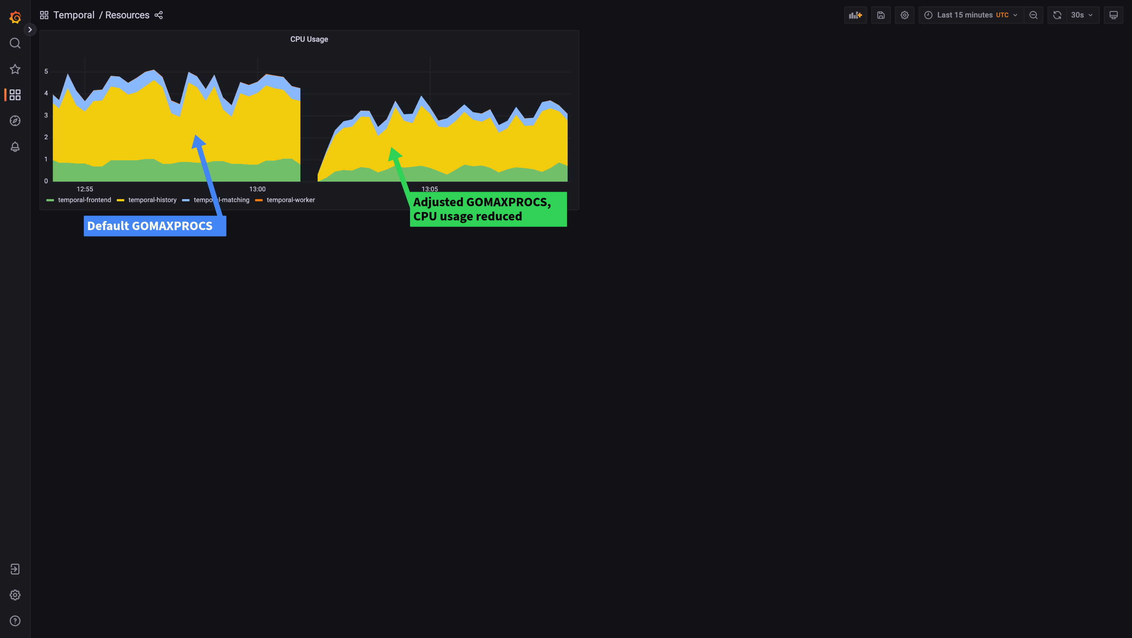The image size is (1132, 638).
Task: Click the 12:55 time axis label
Action: [85, 189]
